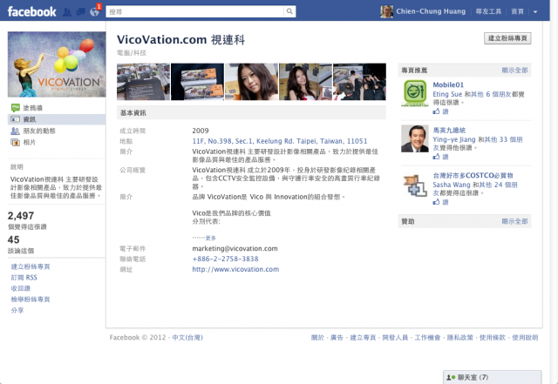Show all sponsored 贊助 顯示全部
558x384 pixels.
[x=514, y=221]
